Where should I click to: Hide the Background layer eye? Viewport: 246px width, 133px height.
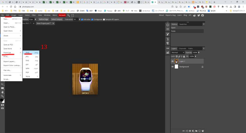click(172, 67)
